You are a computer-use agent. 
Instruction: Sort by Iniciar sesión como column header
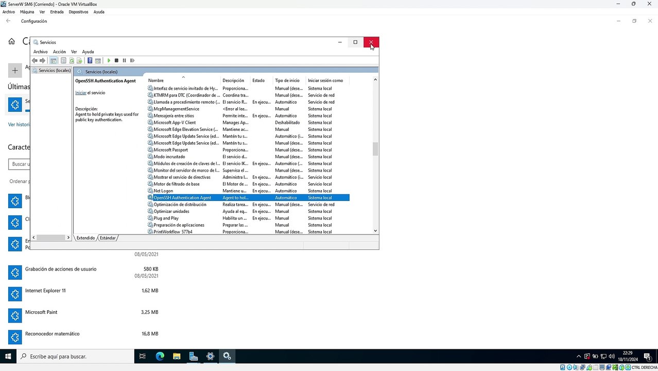(x=327, y=80)
